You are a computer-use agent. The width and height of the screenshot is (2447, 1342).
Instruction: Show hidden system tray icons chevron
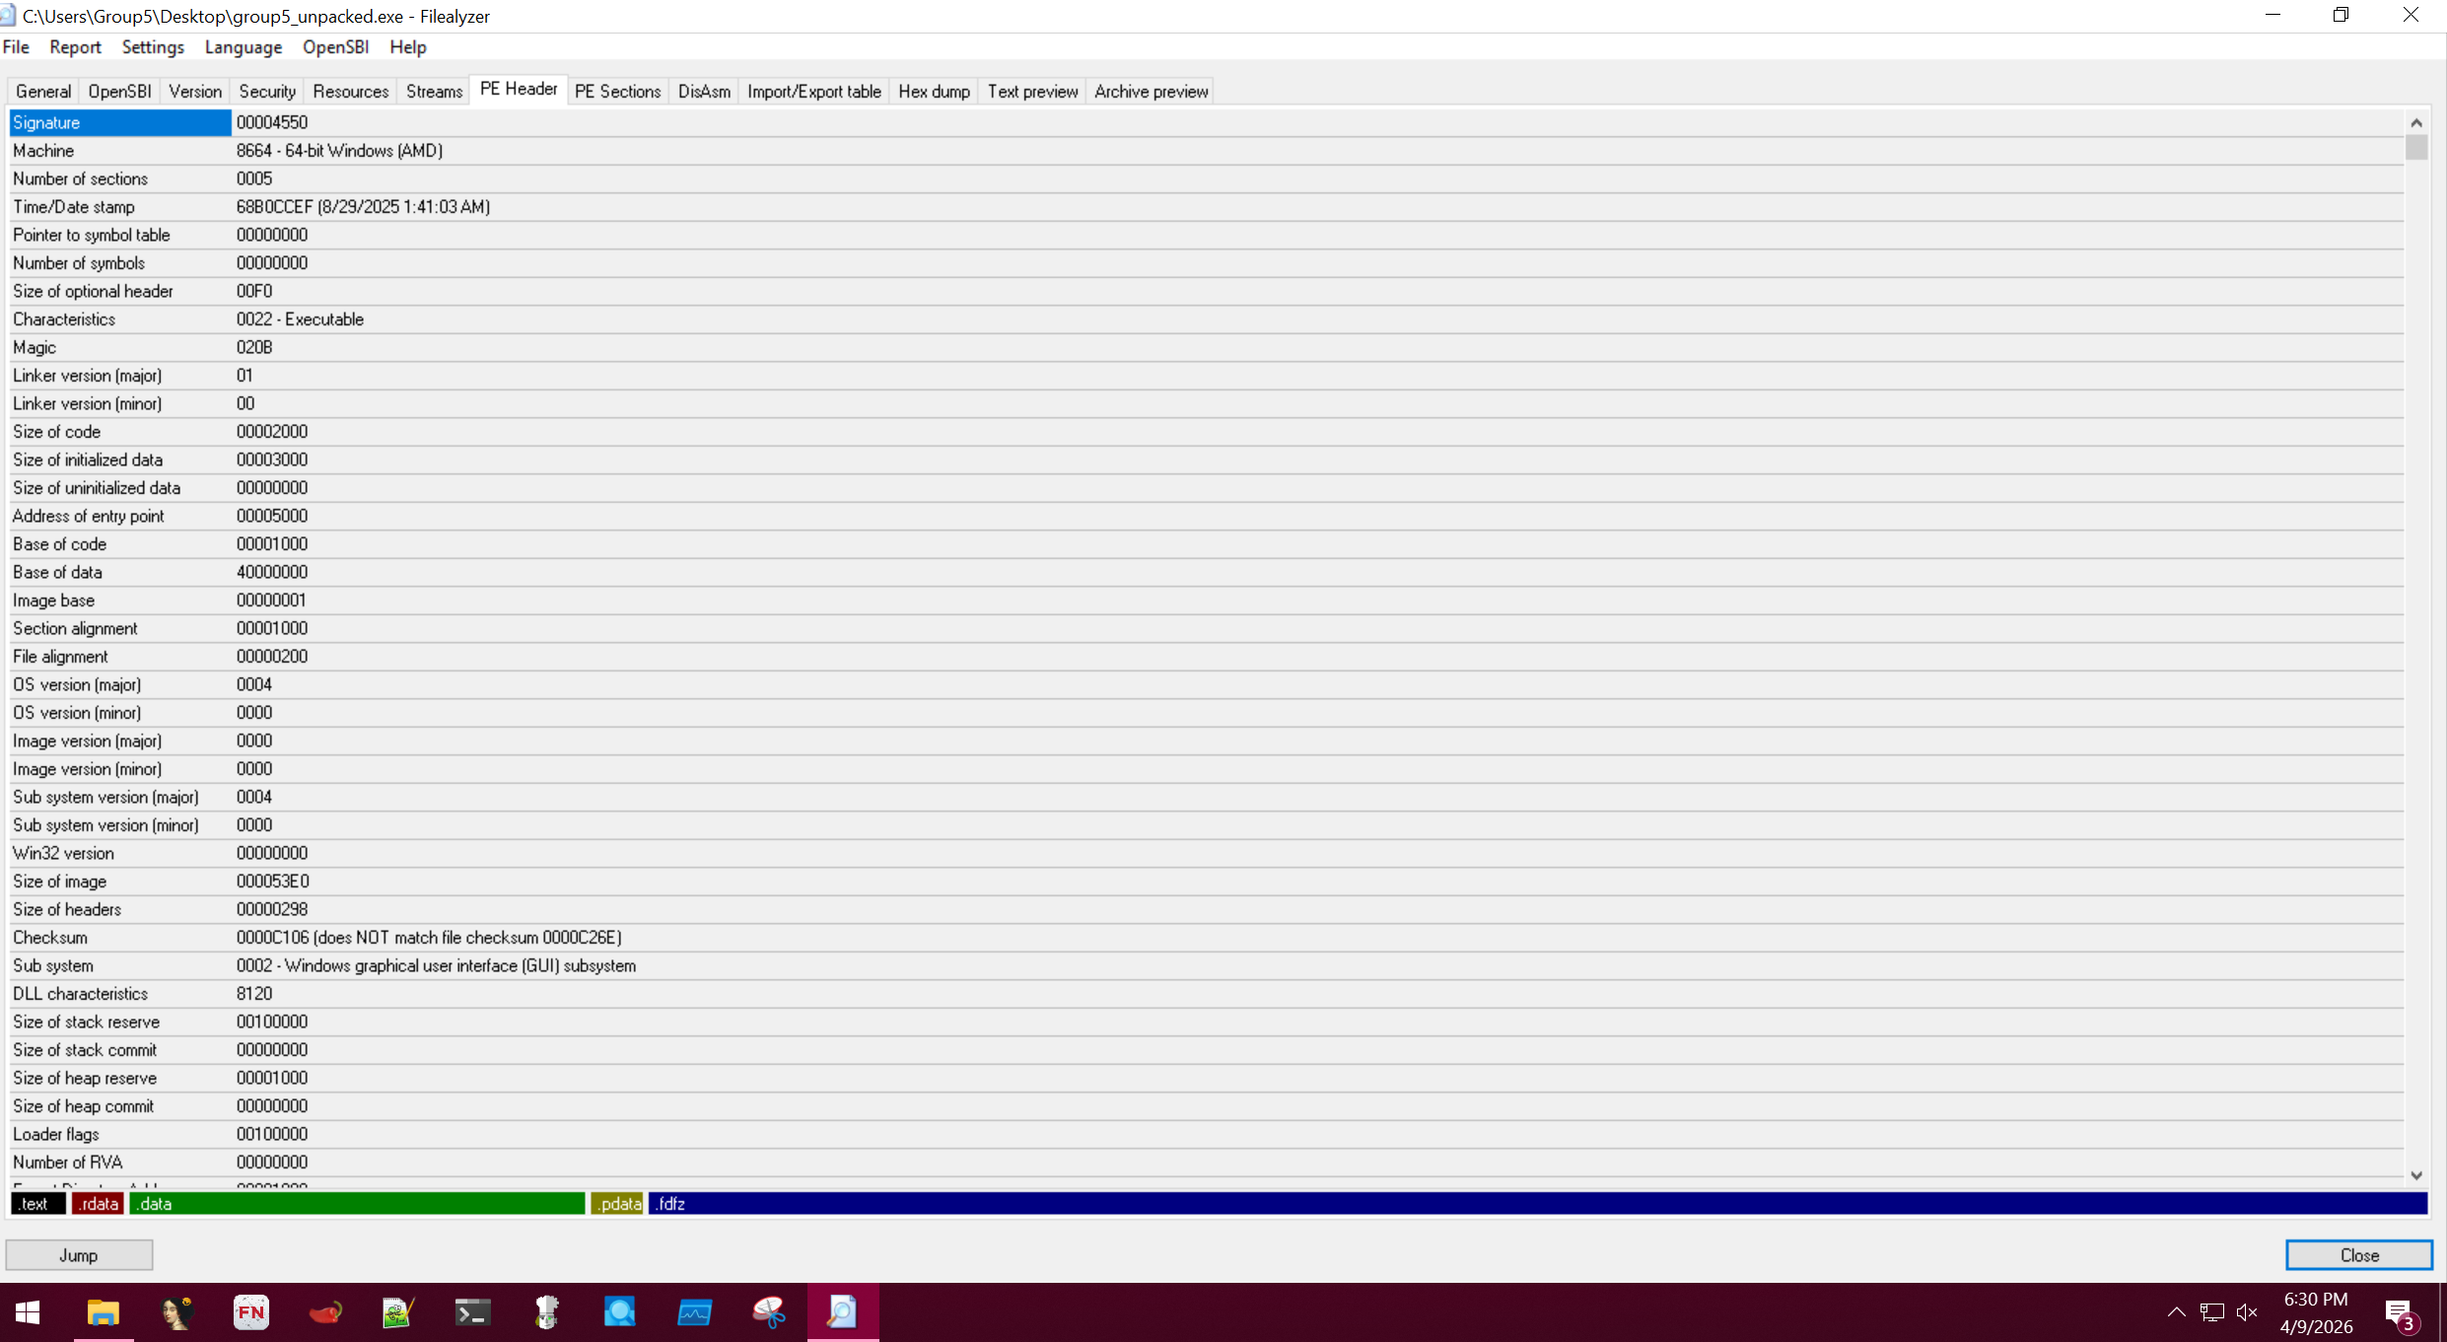click(2176, 1312)
